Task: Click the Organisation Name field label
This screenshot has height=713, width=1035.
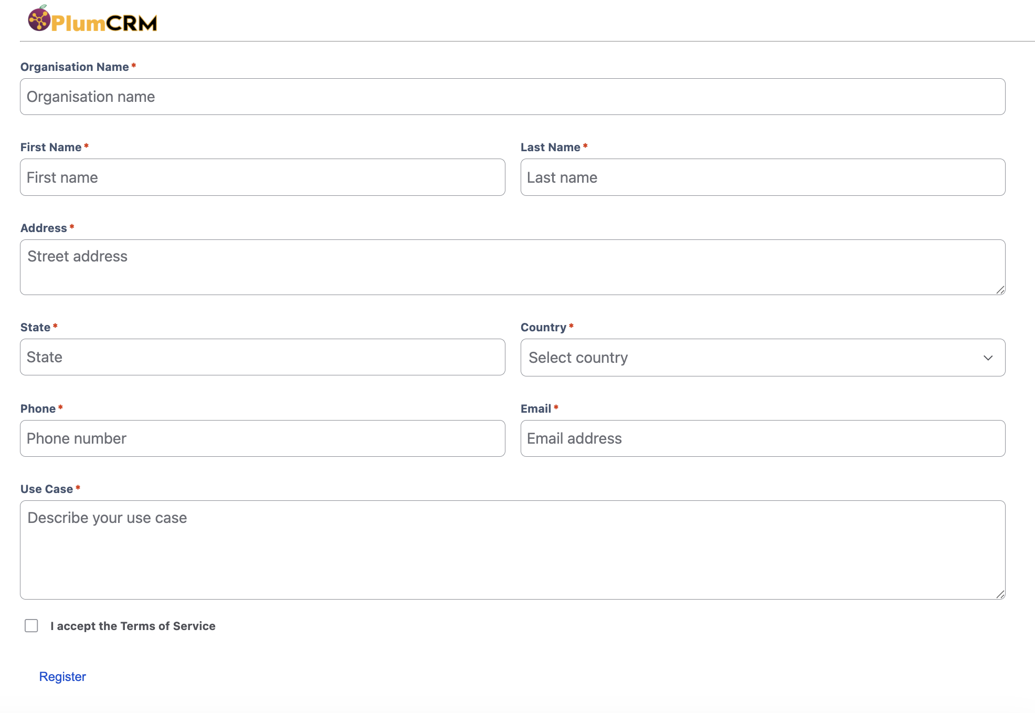Action: pyautogui.click(x=75, y=67)
